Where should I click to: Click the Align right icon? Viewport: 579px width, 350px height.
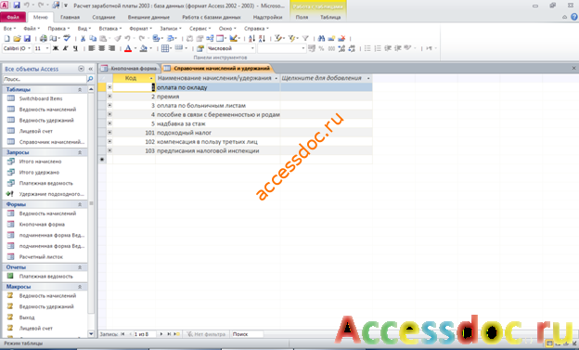pyautogui.click(x=111, y=48)
